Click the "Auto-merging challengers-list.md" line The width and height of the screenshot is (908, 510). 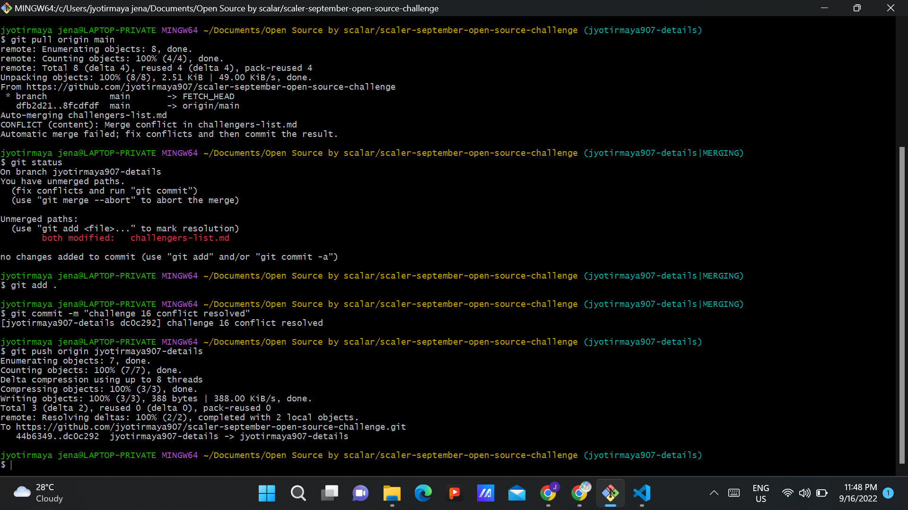click(84, 115)
